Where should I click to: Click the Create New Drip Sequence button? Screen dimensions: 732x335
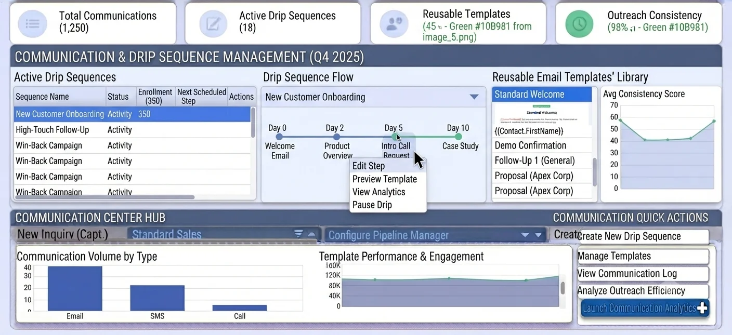pos(643,236)
